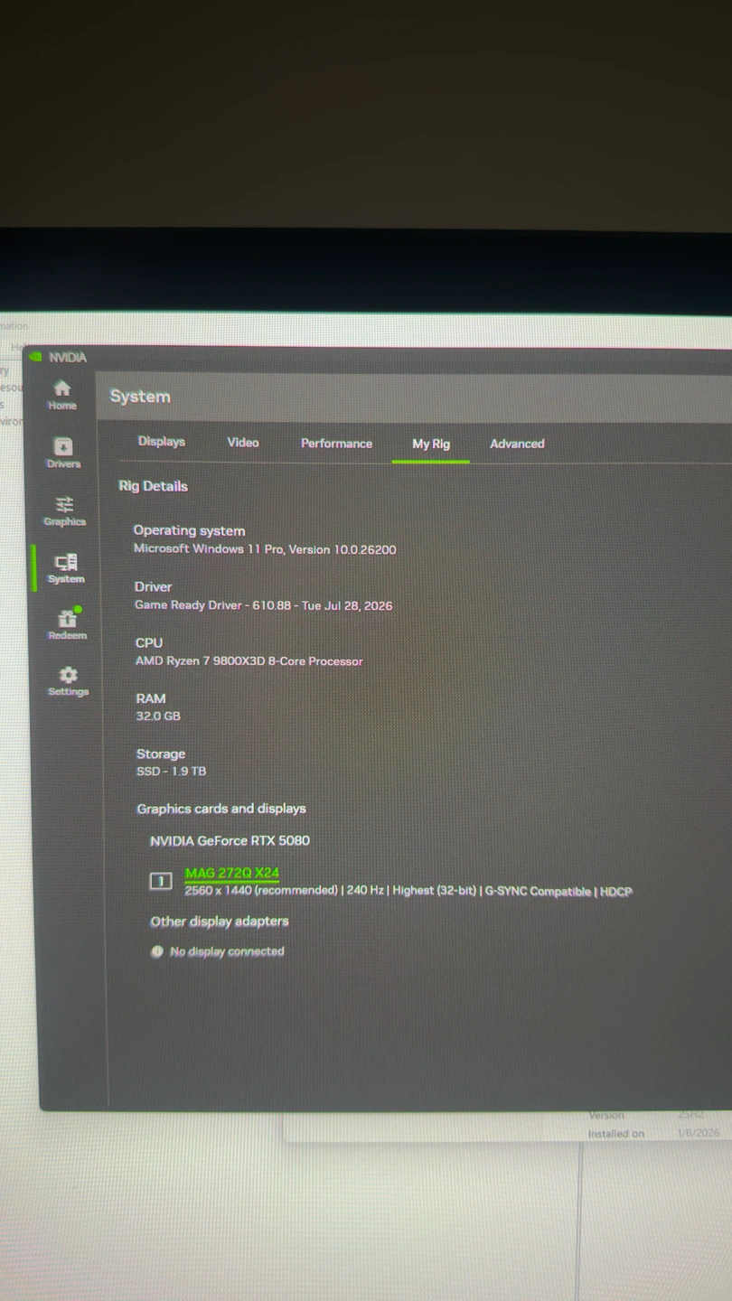
Task: Switch to the Performance tab
Action: pos(336,444)
